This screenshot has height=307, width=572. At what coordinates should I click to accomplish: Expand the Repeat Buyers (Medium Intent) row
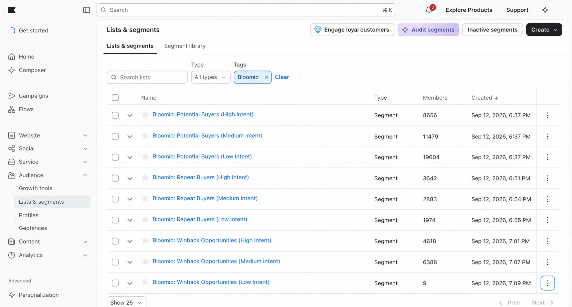point(130,199)
